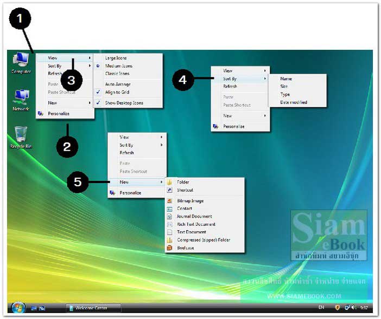Choose Briefcase in the New submenu
381x319 pixels.
pos(205,248)
